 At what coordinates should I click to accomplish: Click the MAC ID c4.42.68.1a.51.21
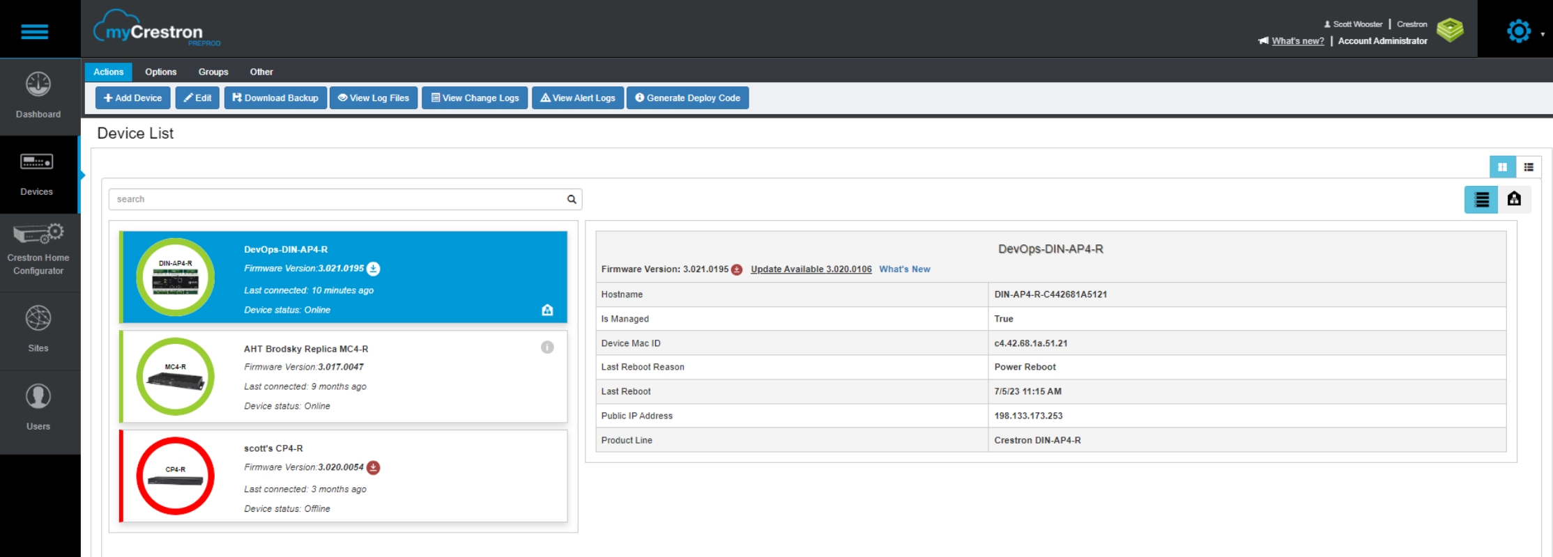1031,343
